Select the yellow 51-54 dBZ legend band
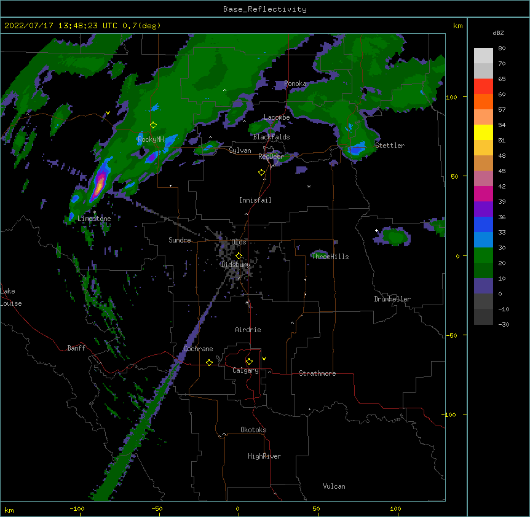Viewport: 530px width, 517px height. pyautogui.click(x=483, y=133)
